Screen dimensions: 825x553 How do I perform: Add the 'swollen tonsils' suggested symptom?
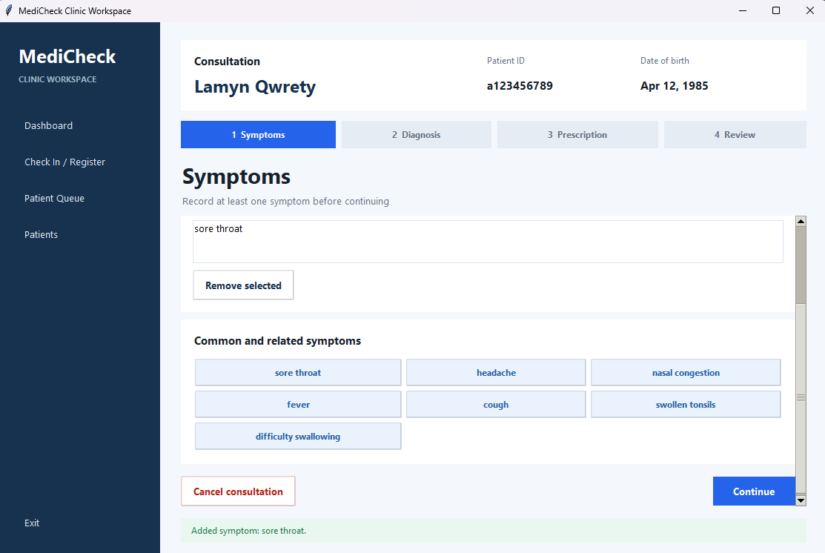coord(686,405)
